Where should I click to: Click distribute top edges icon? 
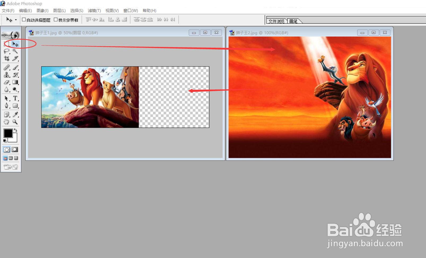tap(137, 20)
